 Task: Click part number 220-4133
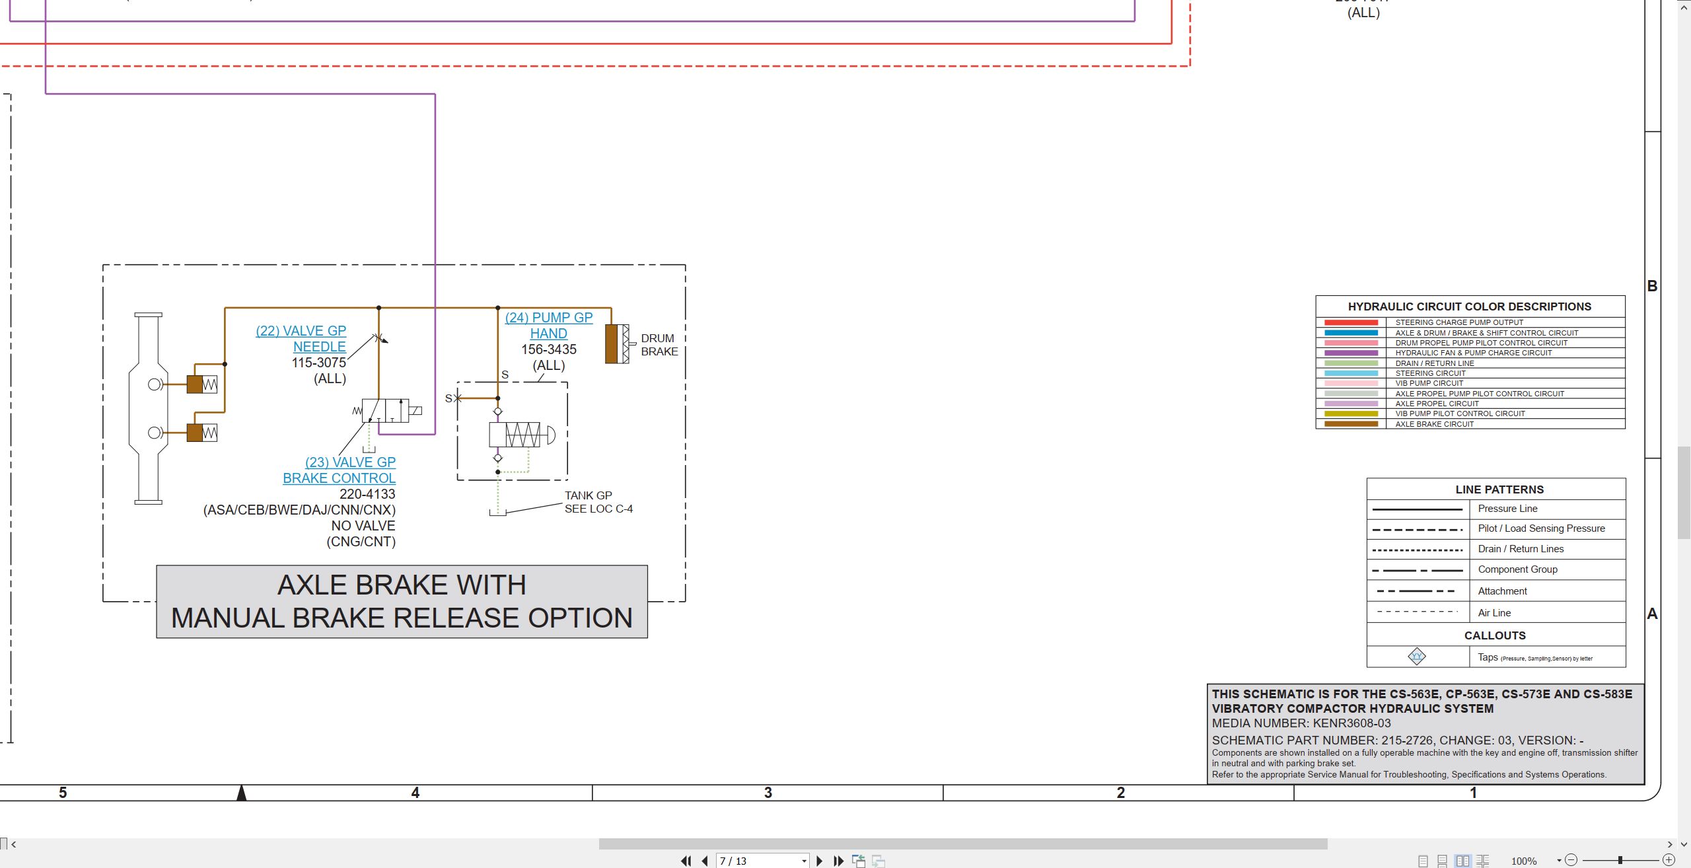click(367, 494)
